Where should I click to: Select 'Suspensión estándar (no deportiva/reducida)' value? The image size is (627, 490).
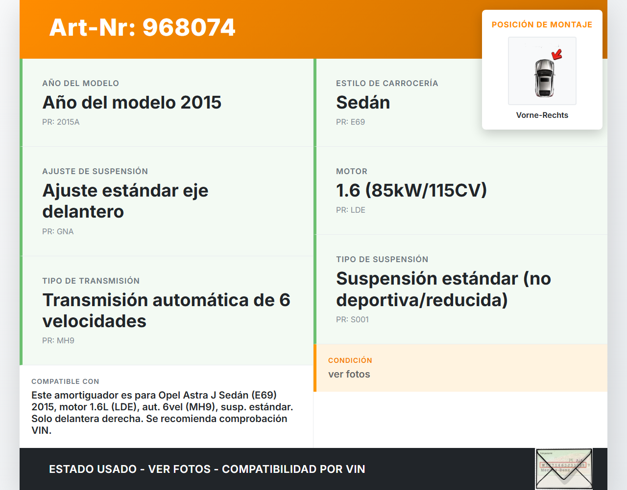[x=444, y=289]
